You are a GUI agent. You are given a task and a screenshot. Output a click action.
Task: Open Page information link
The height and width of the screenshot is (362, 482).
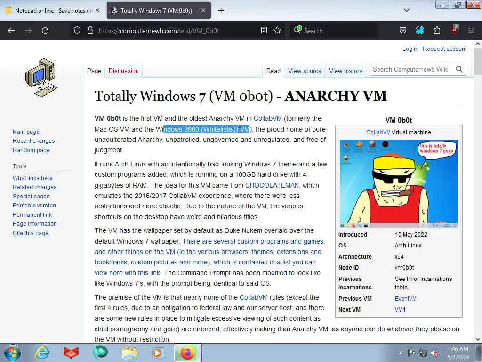(x=35, y=224)
